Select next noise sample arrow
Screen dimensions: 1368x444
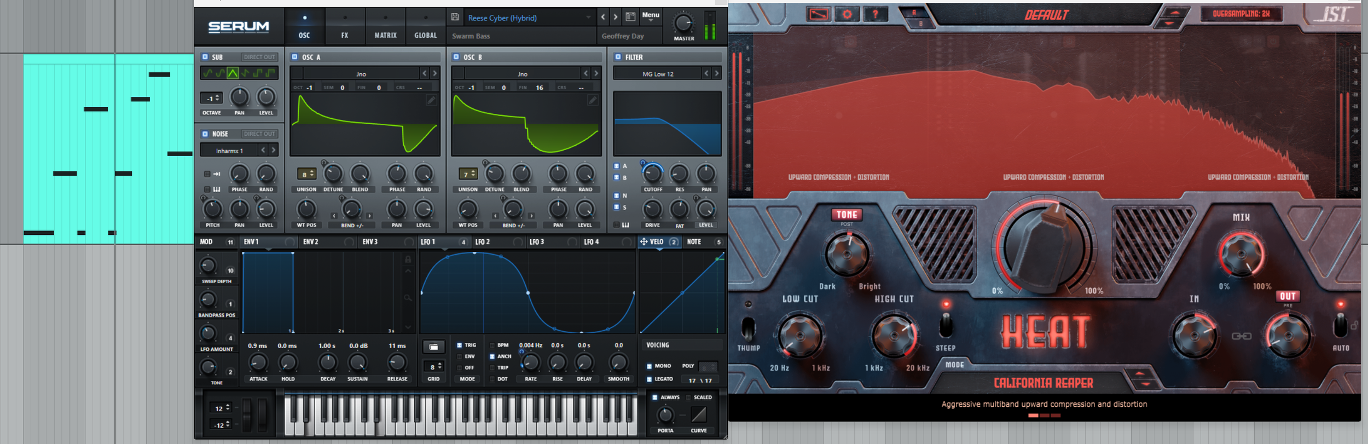coord(273,150)
